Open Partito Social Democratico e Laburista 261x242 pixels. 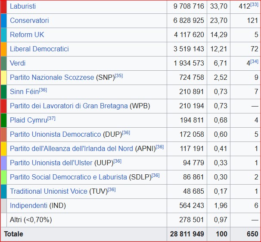(x=68, y=177)
